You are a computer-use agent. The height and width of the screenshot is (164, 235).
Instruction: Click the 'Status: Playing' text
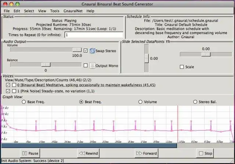click(64, 21)
